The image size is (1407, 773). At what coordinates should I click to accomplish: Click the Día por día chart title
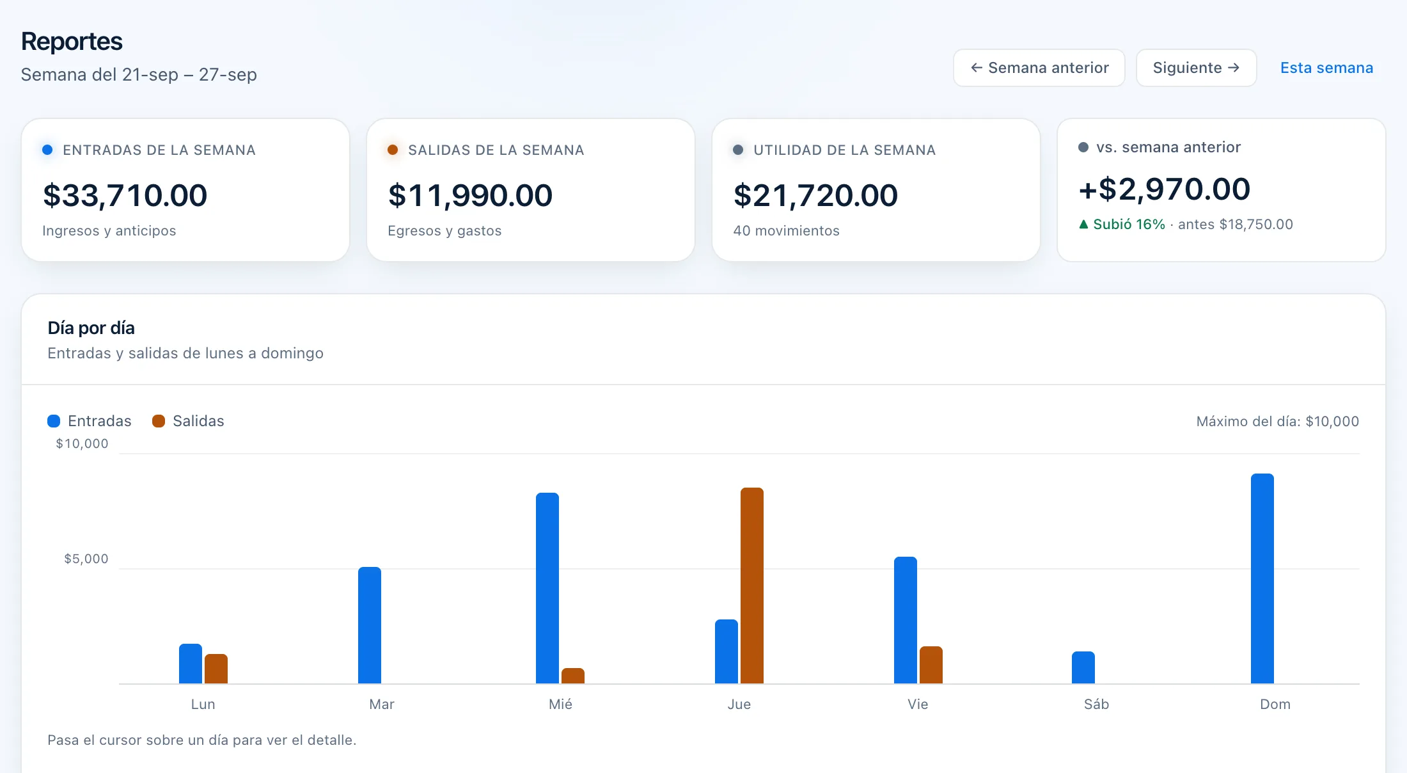(91, 328)
